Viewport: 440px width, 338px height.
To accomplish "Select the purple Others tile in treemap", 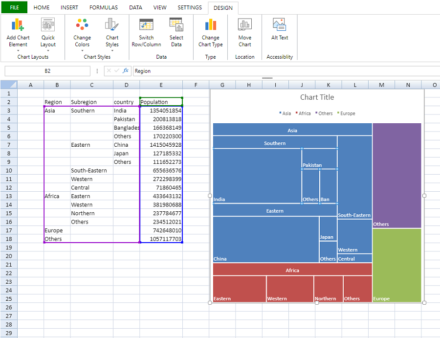I will [397, 176].
